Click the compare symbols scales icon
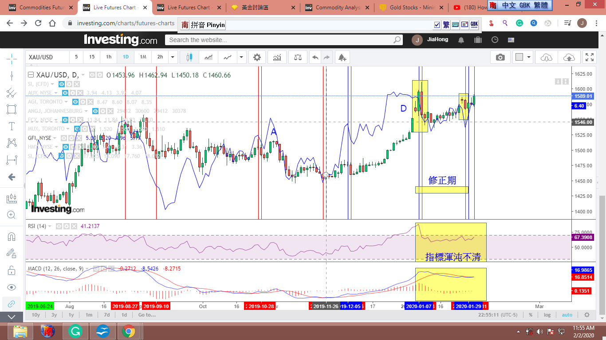This screenshot has width=606, height=340. pos(298,57)
